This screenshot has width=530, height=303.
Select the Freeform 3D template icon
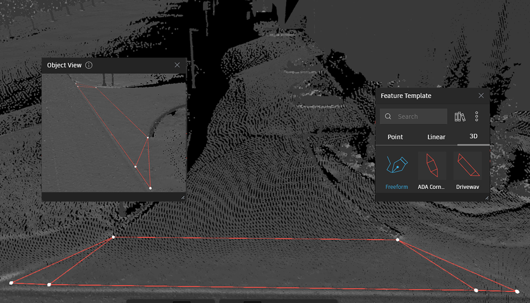[x=397, y=165]
